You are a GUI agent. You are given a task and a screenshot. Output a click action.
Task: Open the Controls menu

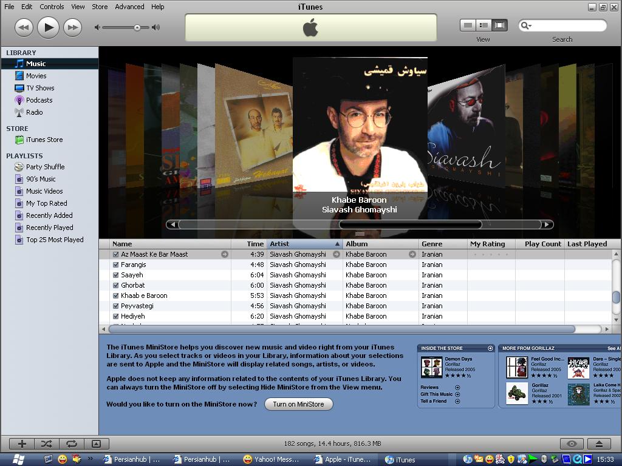52,7
